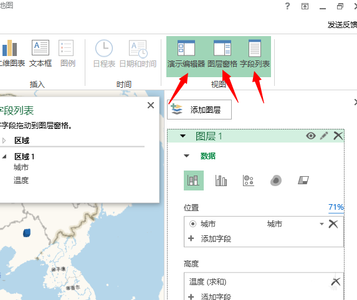357x300 pixels.
Task: Toggle the 图层窗格 layer pane
Action: click(222, 54)
